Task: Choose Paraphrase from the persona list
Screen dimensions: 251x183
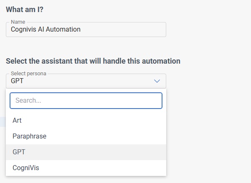Action: [x=29, y=136]
